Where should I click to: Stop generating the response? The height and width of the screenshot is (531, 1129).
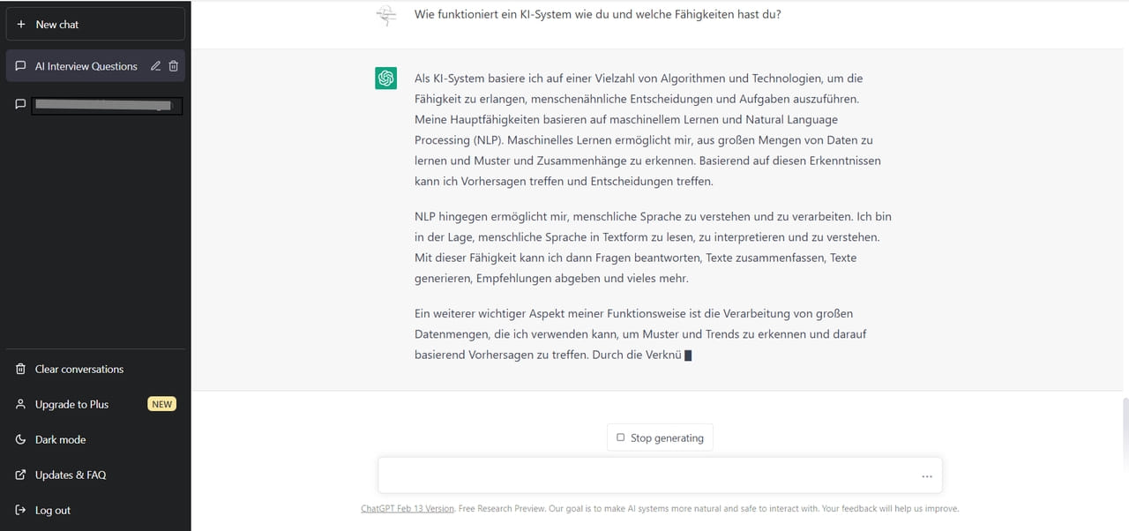coord(660,438)
